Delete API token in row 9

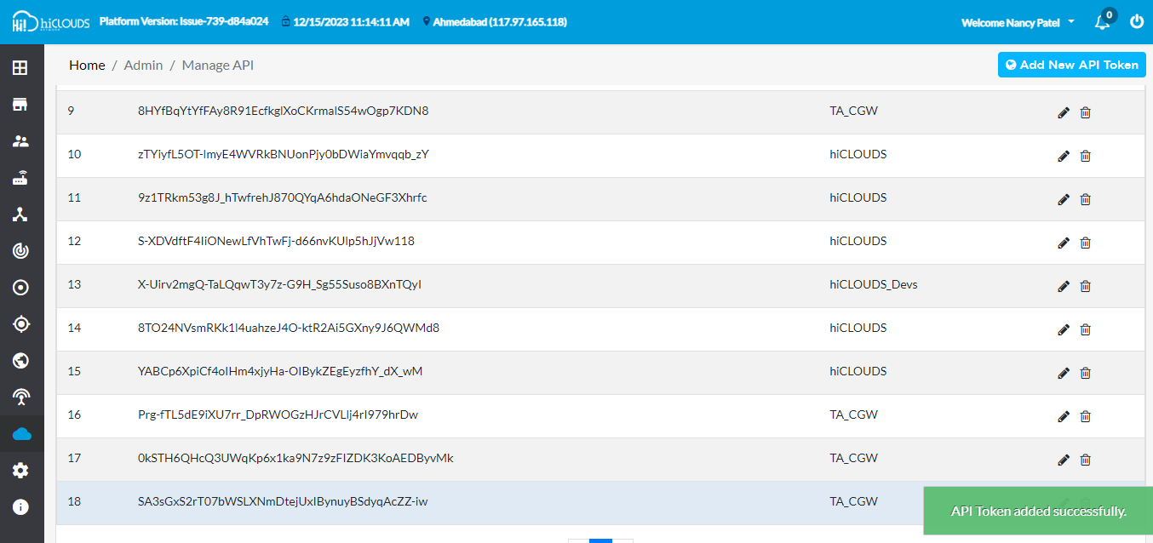pos(1085,112)
